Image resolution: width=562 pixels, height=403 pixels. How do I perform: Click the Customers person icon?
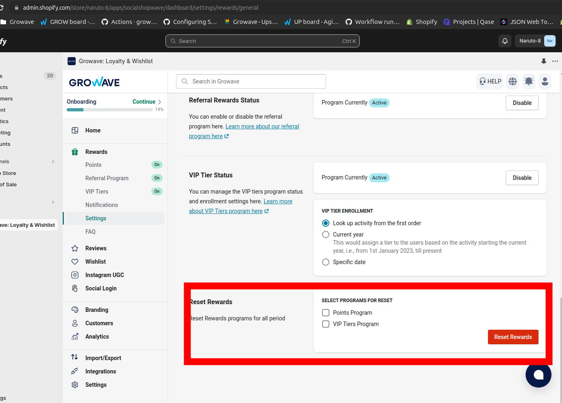tap(75, 323)
